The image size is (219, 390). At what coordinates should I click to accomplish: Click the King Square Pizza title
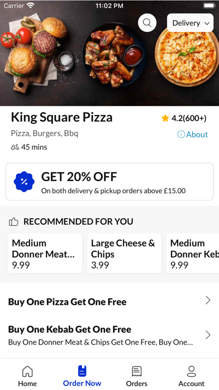pos(62,118)
